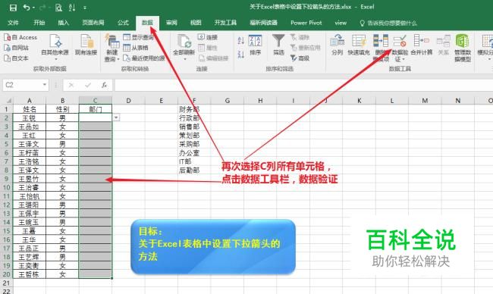Click the cell containing 财务部
Screen dimensions: 493x294
click(194, 109)
